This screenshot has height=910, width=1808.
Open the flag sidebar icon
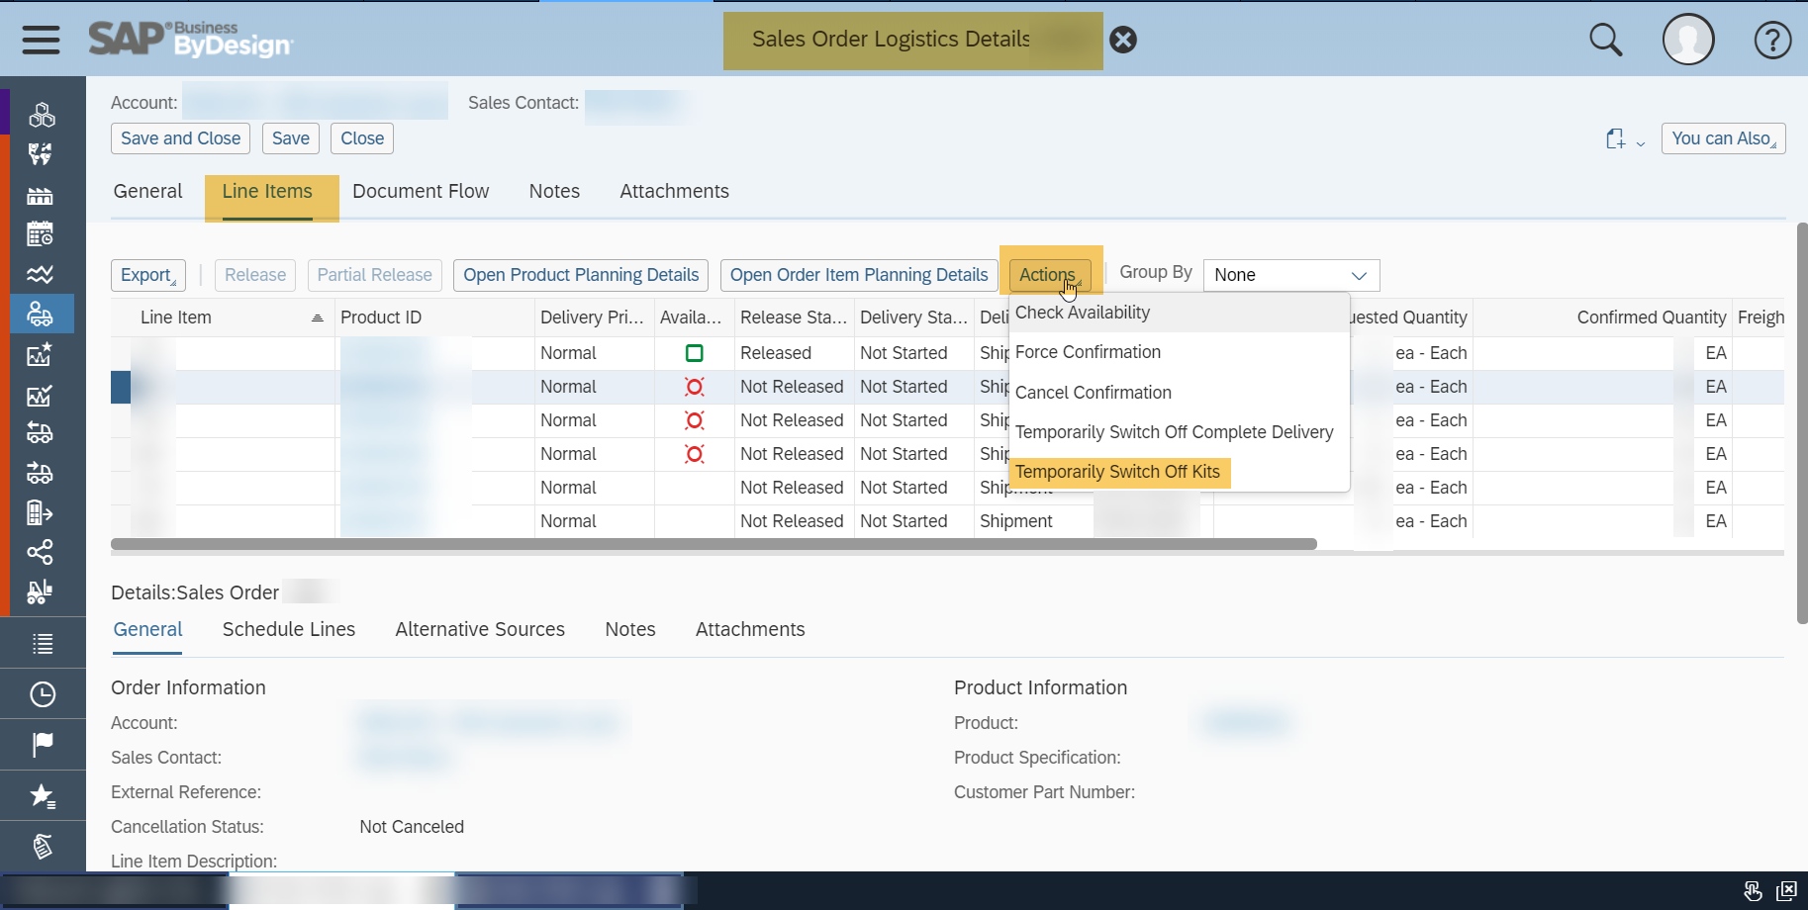[x=43, y=744]
